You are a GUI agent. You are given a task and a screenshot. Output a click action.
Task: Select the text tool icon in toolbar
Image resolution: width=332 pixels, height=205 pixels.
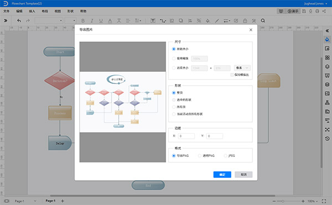coord(153,20)
